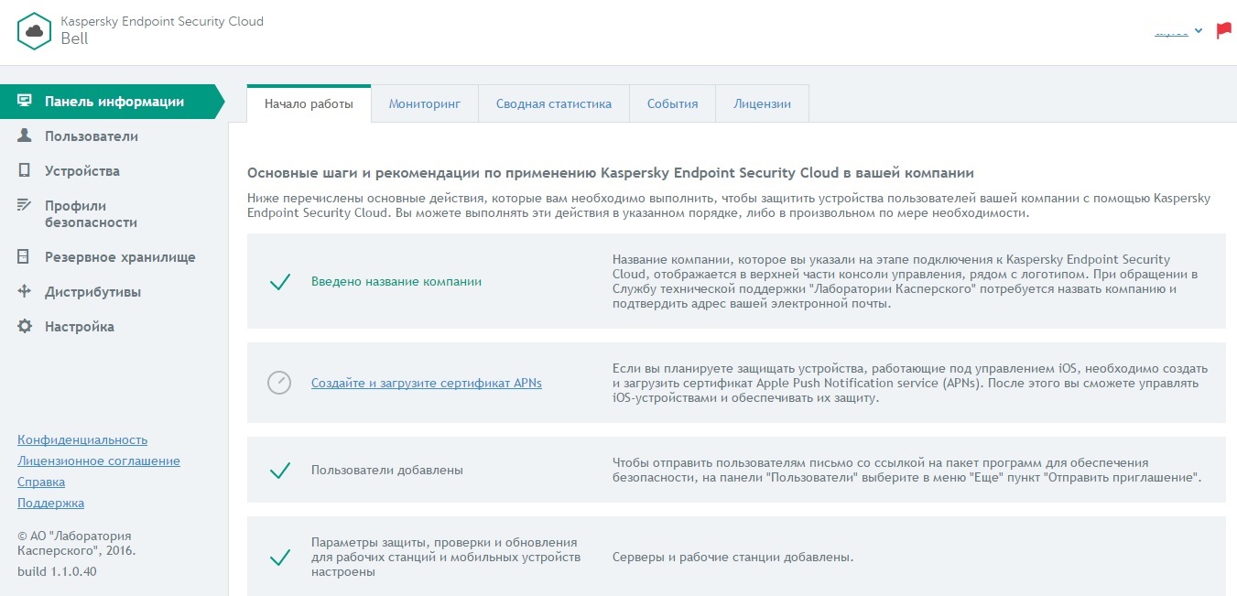The height and width of the screenshot is (596, 1237).
Task: Open Профили безопасности in sidebar
Action: [x=92, y=214]
